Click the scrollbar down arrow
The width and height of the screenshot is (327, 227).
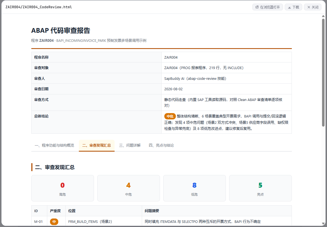click(x=323, y=224)
